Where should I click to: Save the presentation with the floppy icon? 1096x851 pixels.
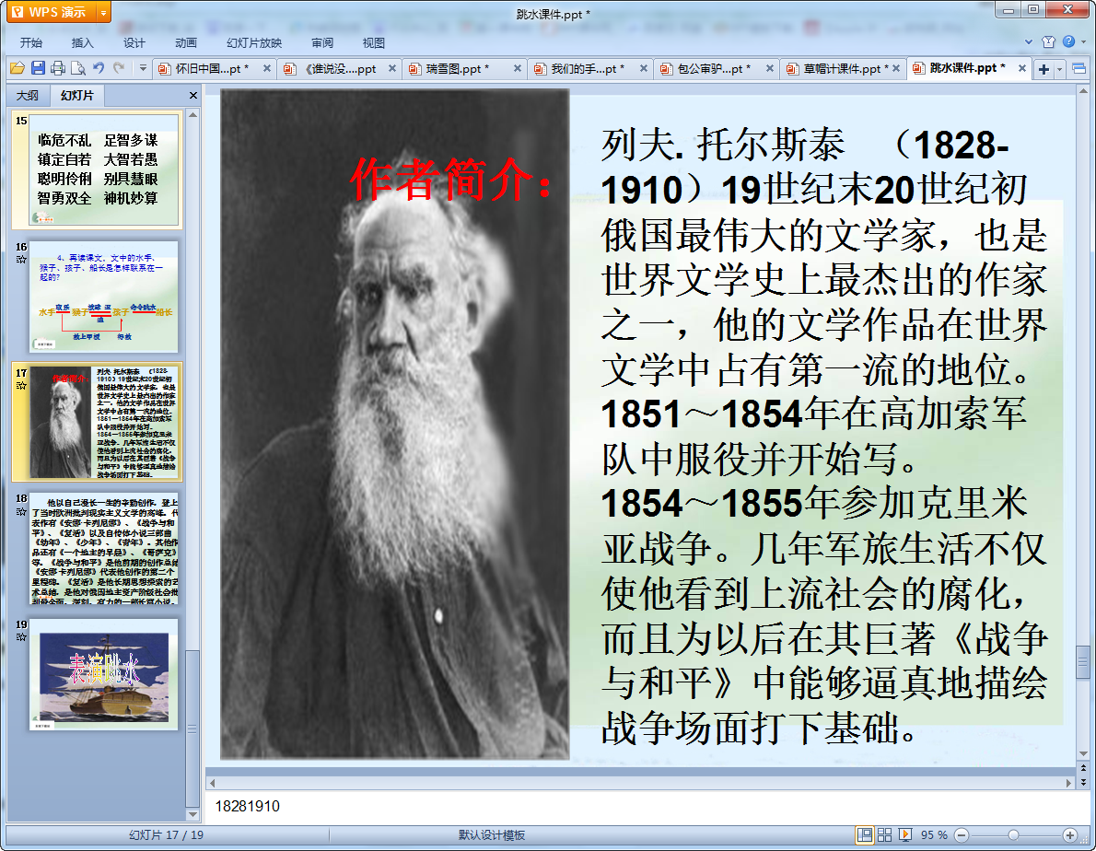click(38, 68)
